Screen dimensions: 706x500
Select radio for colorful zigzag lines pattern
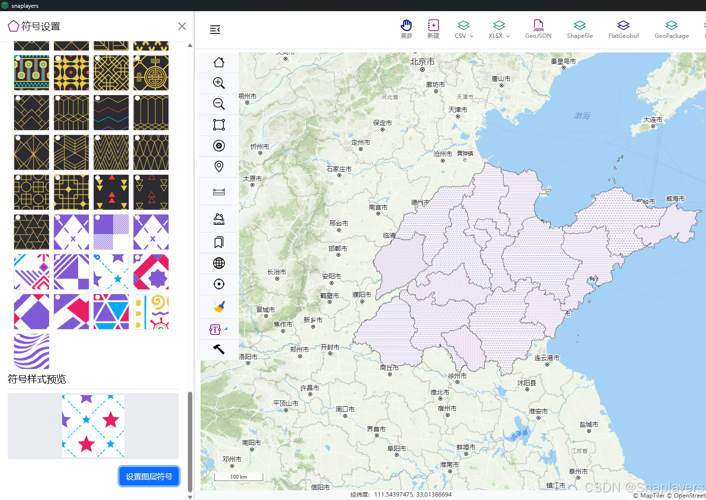pos(98,98)
